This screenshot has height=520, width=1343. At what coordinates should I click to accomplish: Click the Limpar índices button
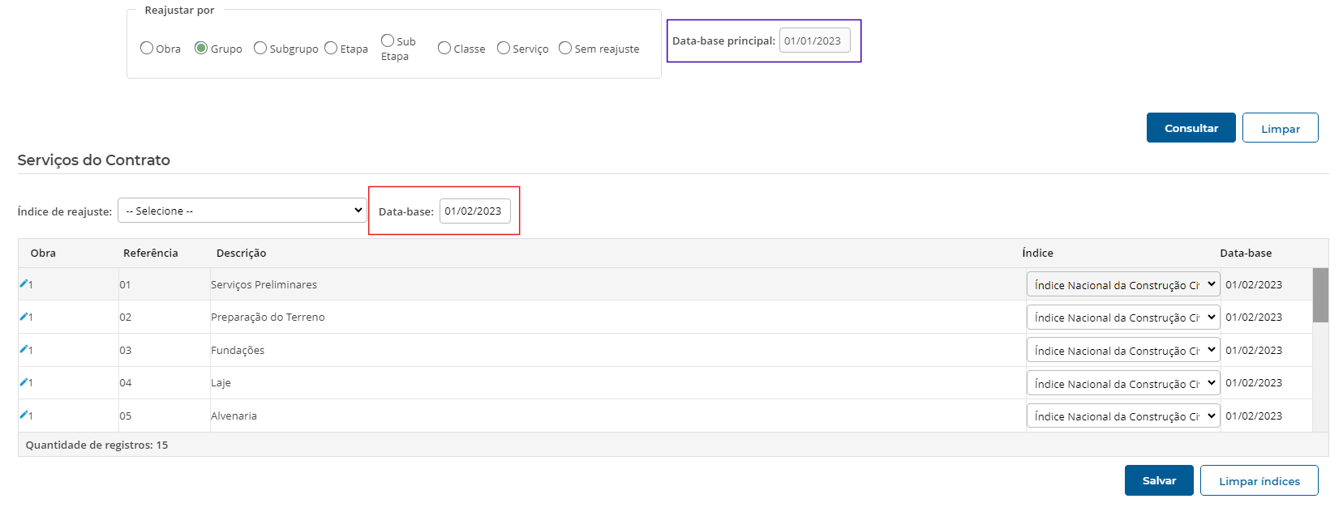point(1259,480)
